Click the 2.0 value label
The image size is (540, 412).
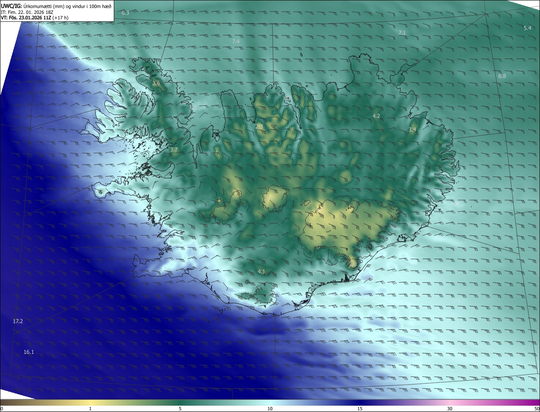point(353,264)
